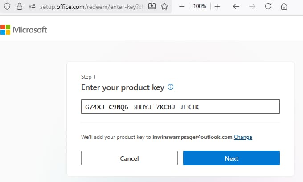303x182 pixels.
Task: Open site permissions icon in address bar
Action: tap(32, 7)
